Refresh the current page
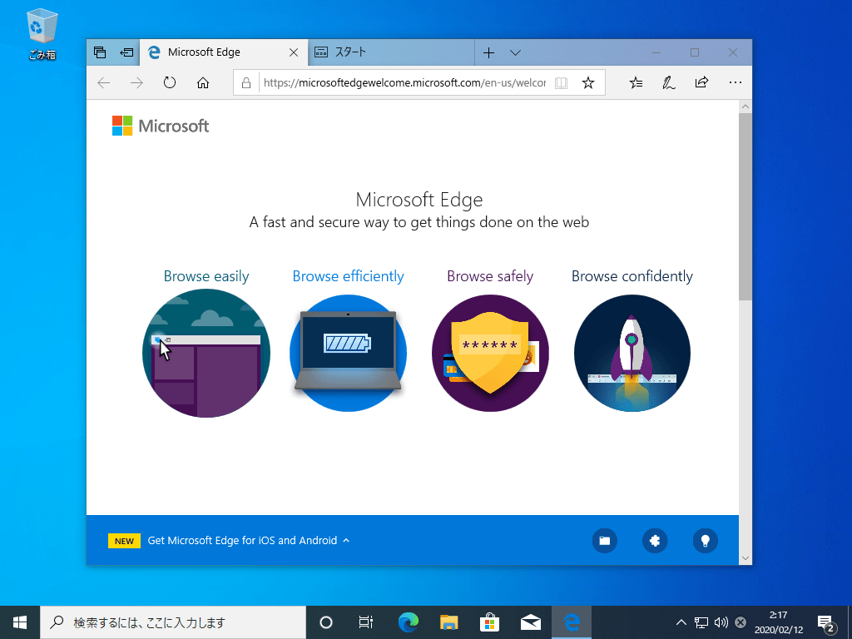Image resolution: width=852 pixels, height=639 pixels. coord(170,82)
